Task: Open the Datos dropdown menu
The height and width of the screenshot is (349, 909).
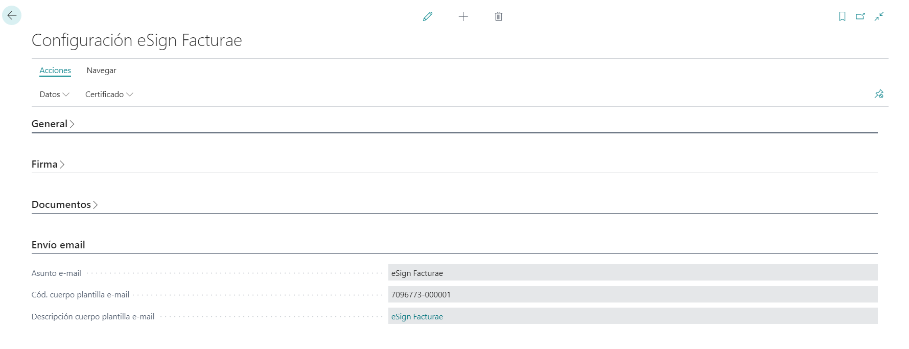Action: click(x=54, y=95)
